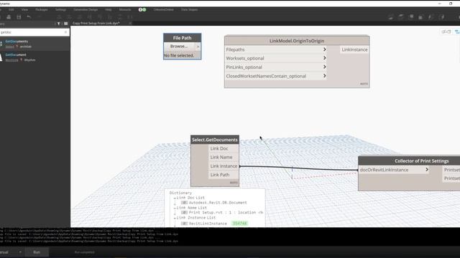Select the File Path node header
Screen dimensions: 460x258
182,38
